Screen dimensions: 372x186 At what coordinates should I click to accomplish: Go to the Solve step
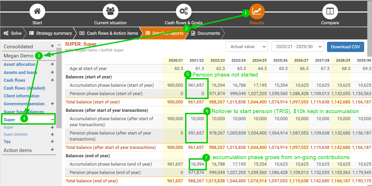click(13, 33)
